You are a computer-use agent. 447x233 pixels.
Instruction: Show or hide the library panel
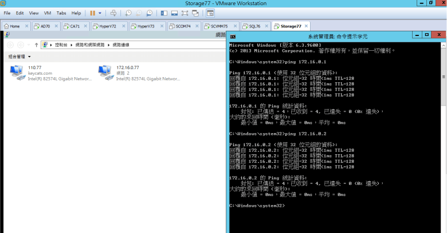(163, 13)
